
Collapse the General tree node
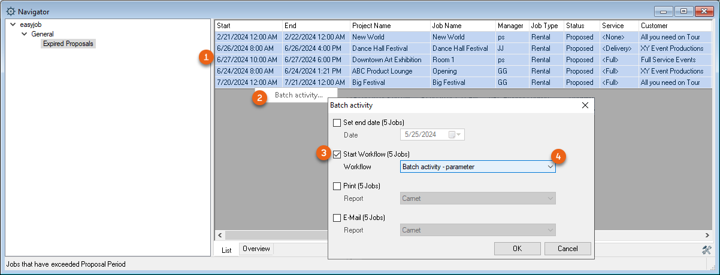point(25,35)
